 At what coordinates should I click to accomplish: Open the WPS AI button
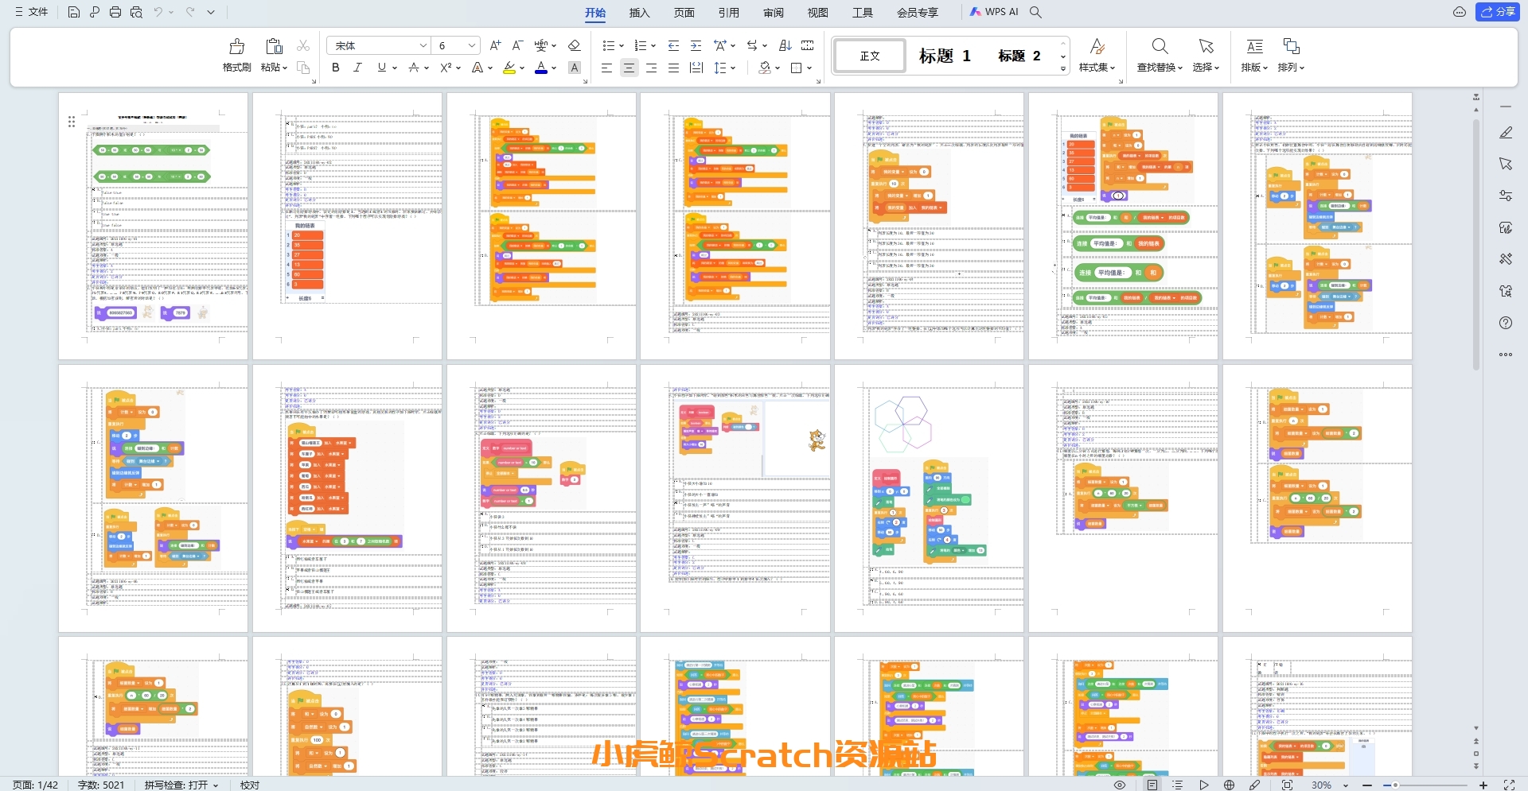[994, 12]
